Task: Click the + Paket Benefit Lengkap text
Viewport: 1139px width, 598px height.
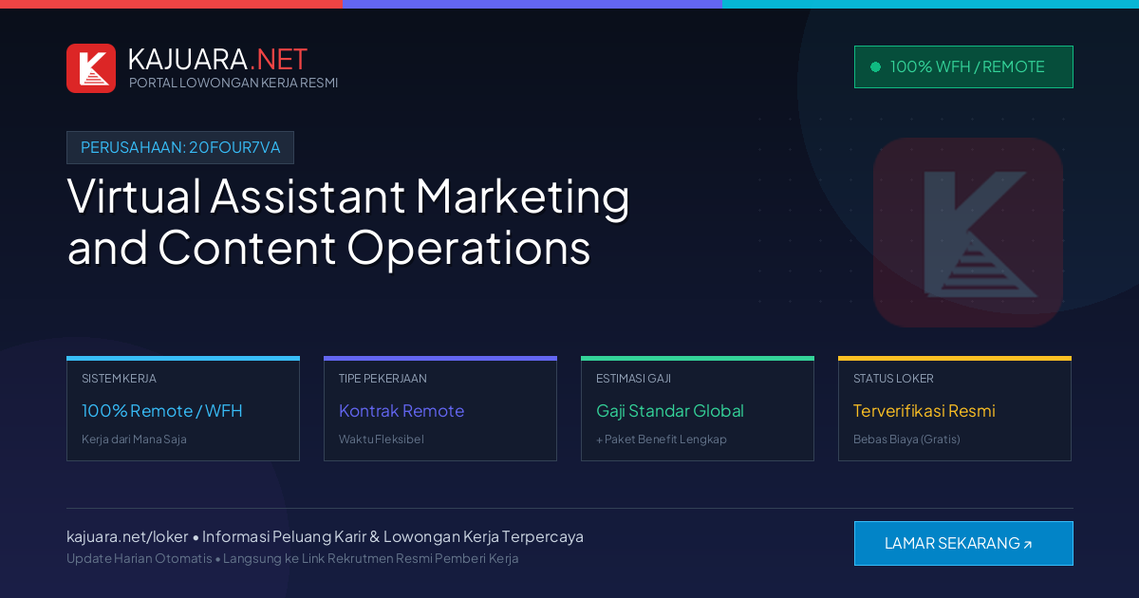Action: point(662,439)
